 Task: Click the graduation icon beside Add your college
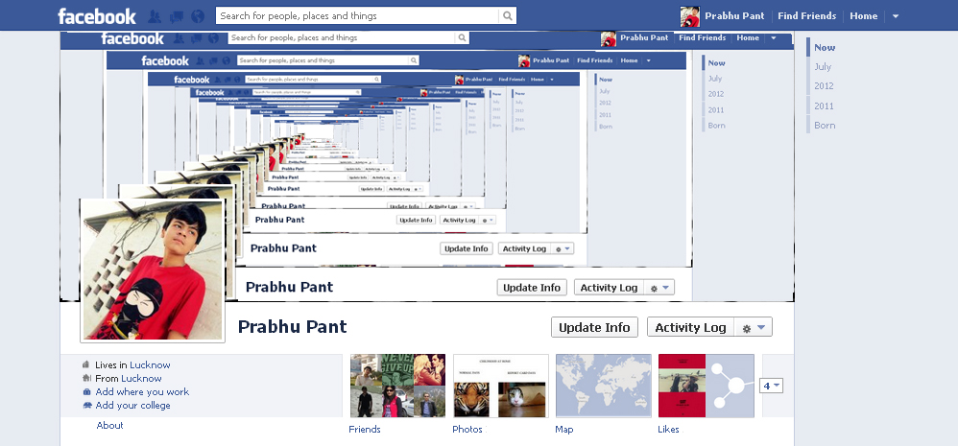[x=86, y=405]
